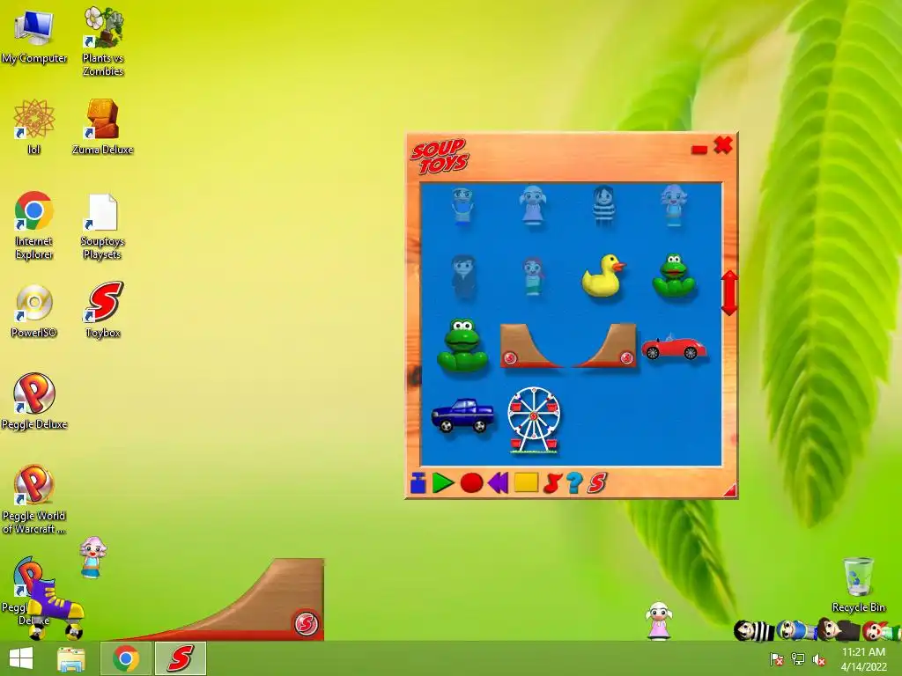The image size is (902, 676).
Task: Click the green play button
Action: coord(442,483)
